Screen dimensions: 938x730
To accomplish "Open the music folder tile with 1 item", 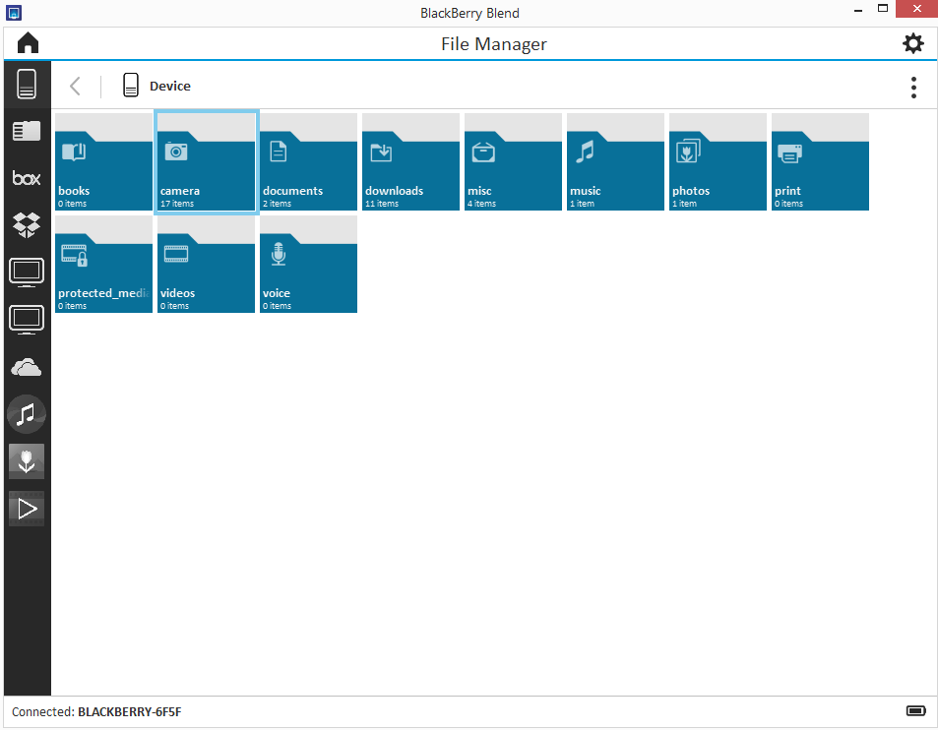I will point(615,161).
